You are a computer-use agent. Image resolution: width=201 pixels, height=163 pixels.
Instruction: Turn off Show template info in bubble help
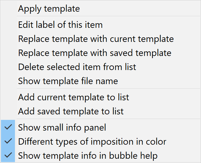click(x=88, y=156)
